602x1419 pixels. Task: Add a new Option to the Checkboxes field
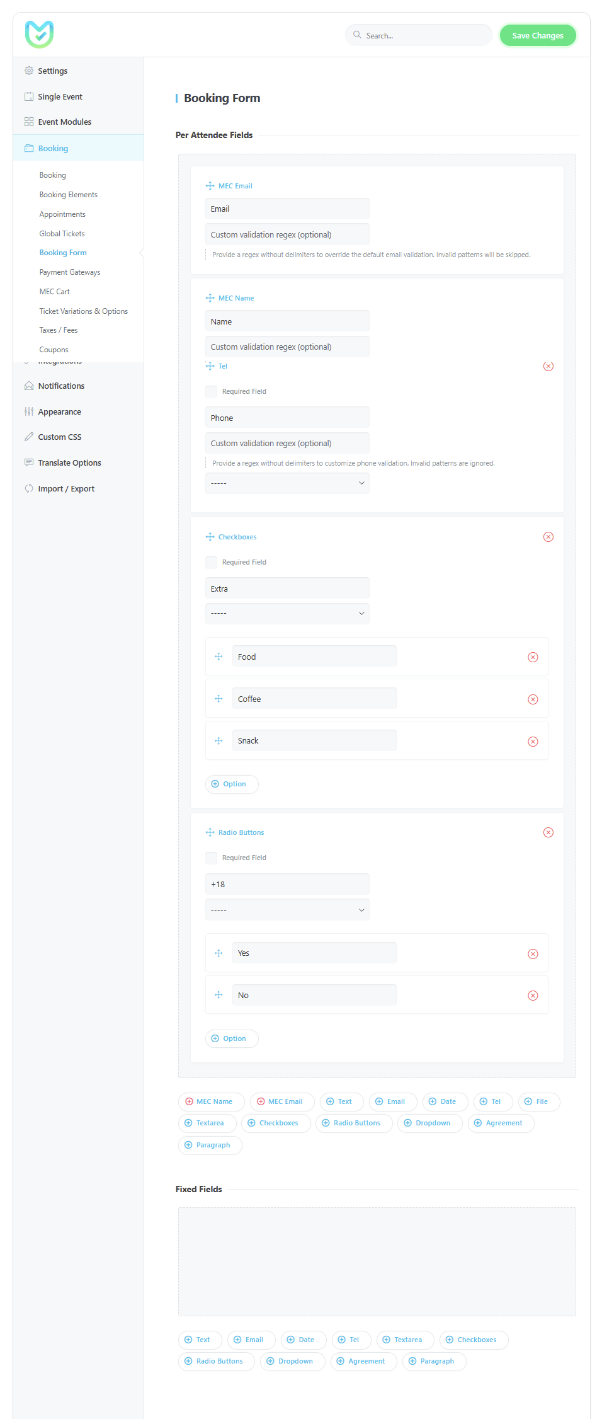[232, 784]
